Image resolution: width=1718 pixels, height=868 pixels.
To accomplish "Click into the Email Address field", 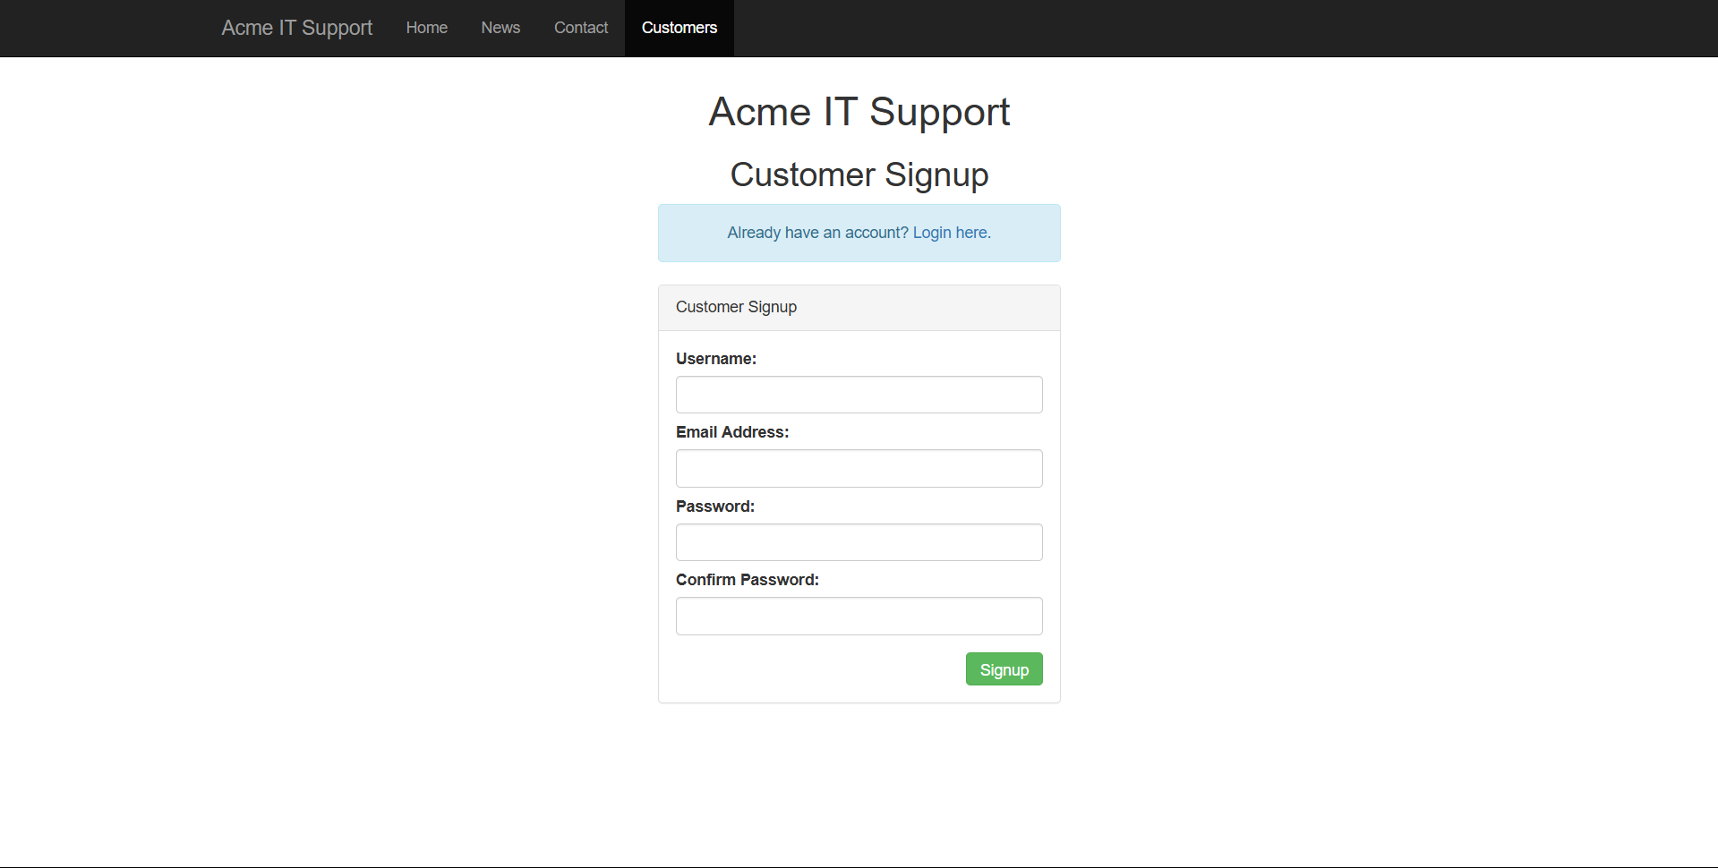I will click(x=859, y=469).
